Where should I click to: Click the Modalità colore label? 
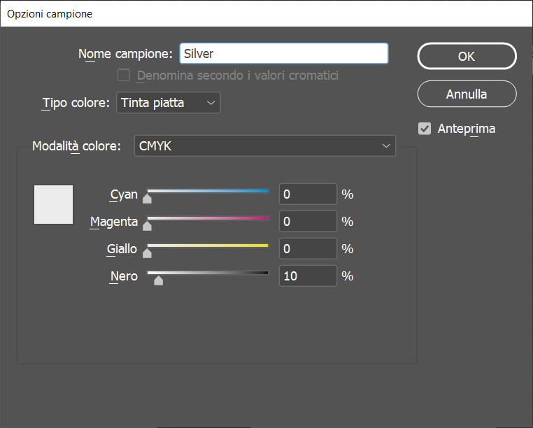click(x=76, y=146)
